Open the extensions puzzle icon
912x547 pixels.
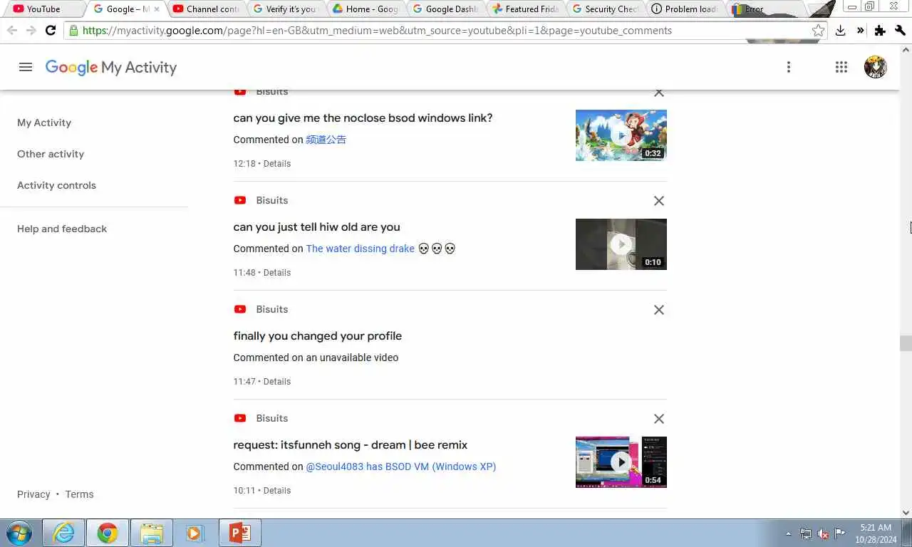click(880, 31)
